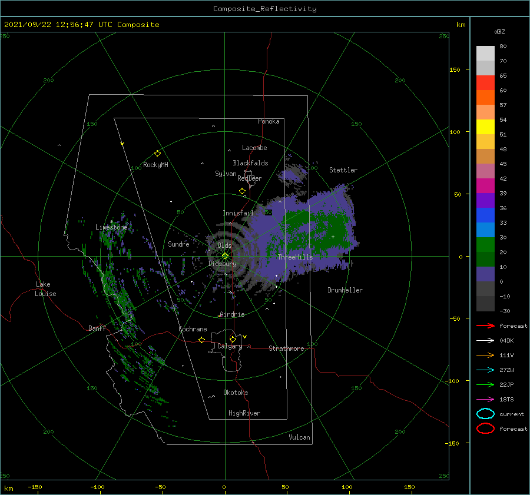Screen dimensions: 530x495
Task: Select the timestamp 2021/09/22 12:56:47 UTC Composite
Action: [x=81, y=24]
